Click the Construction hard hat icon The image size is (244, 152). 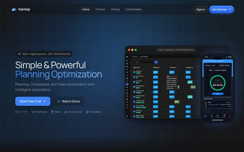coord(66,112)
